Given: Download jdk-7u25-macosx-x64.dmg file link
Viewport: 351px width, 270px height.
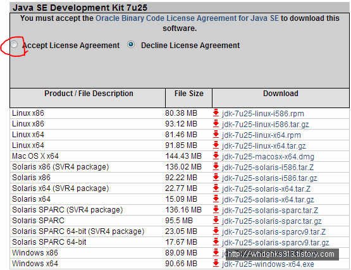Looking at the screenshot, I should pyautogui.click(x=268, y=157).
